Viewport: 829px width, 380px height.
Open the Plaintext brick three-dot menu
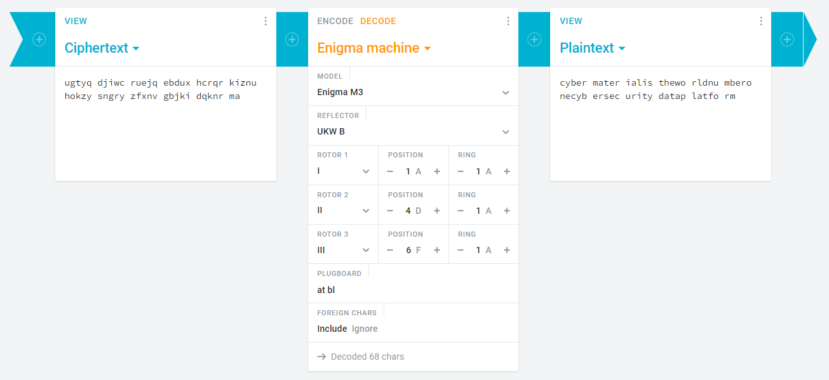(761, 21)
